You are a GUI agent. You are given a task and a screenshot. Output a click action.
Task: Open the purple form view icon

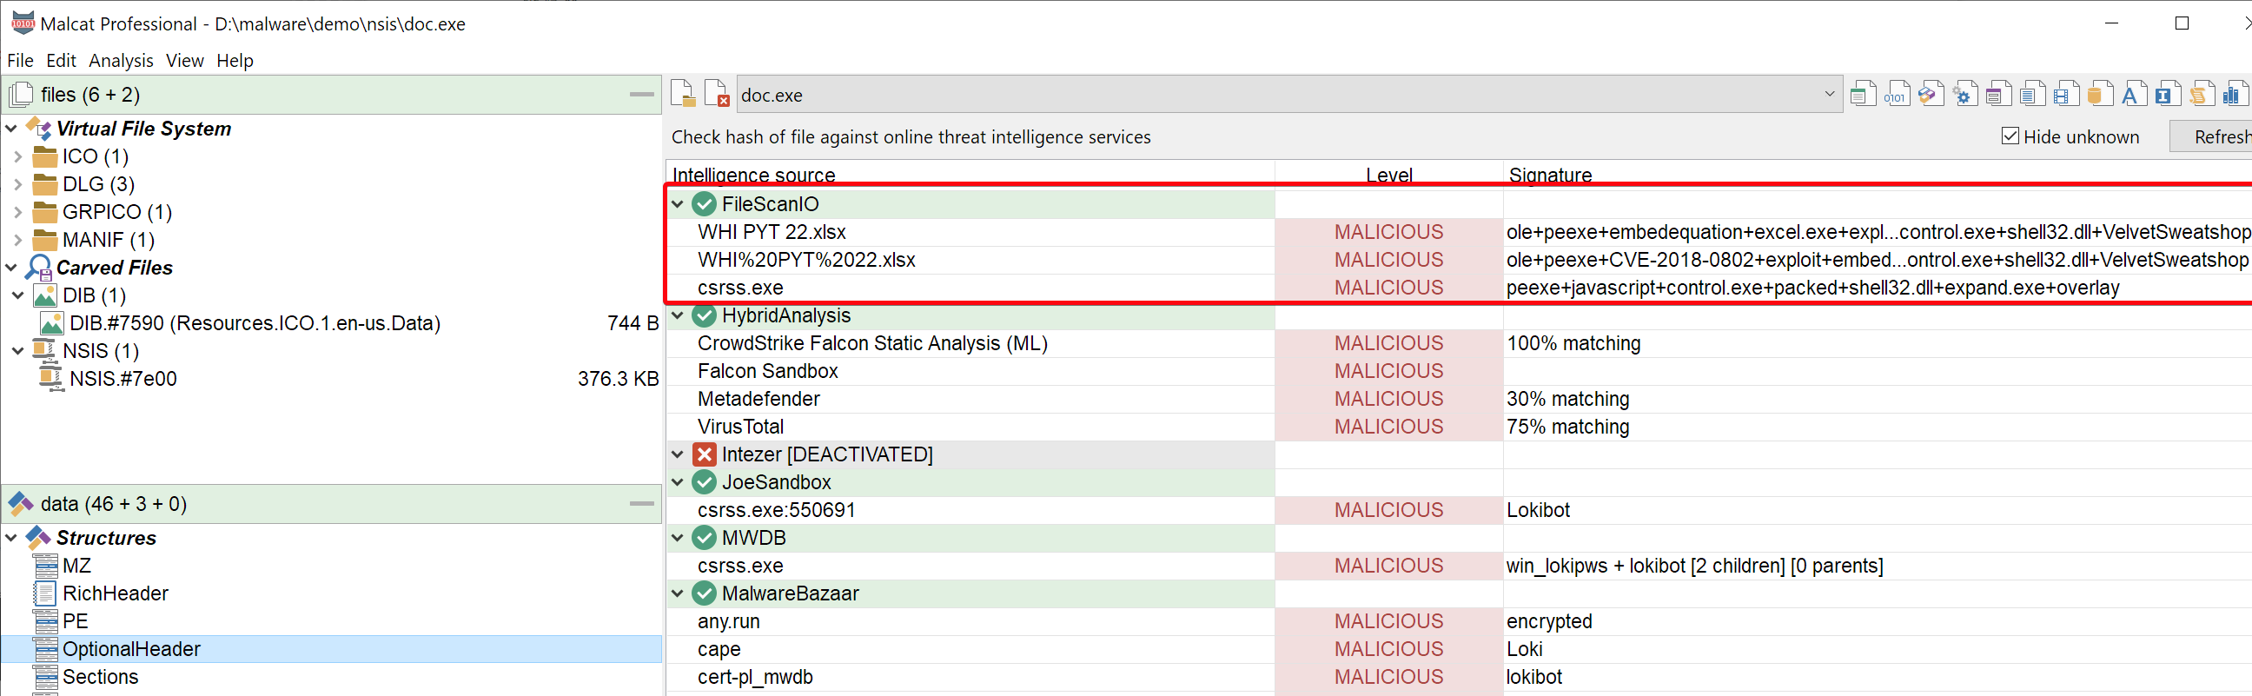(x=1997, y=95)
